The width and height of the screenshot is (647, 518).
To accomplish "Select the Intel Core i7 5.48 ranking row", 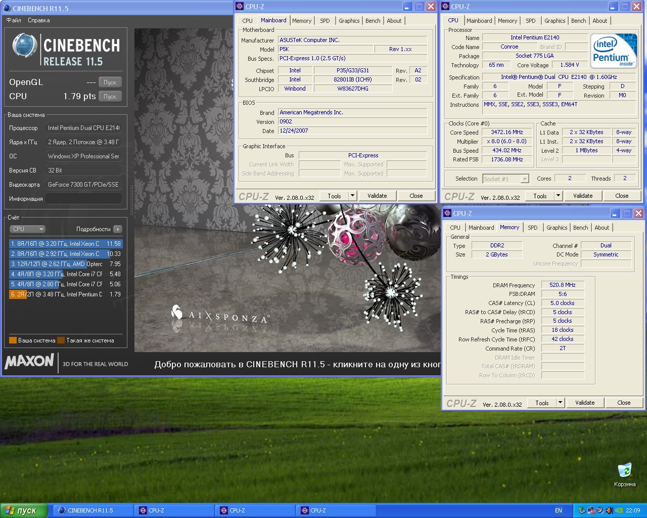I will pos(66,274).
